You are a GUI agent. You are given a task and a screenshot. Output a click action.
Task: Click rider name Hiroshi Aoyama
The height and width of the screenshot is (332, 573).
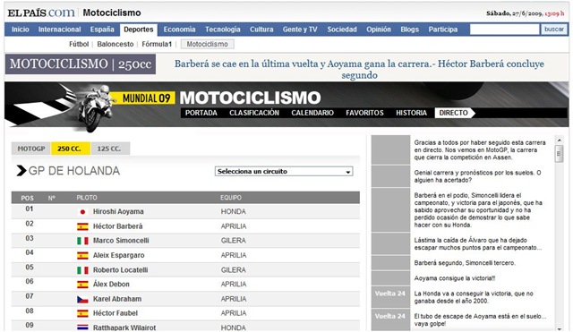coord(118,212)
